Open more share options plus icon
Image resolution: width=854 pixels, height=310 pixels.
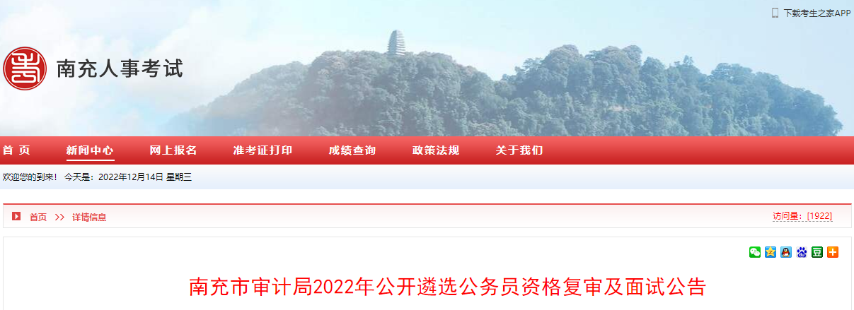pyautogui.click(x=833, y=252)
